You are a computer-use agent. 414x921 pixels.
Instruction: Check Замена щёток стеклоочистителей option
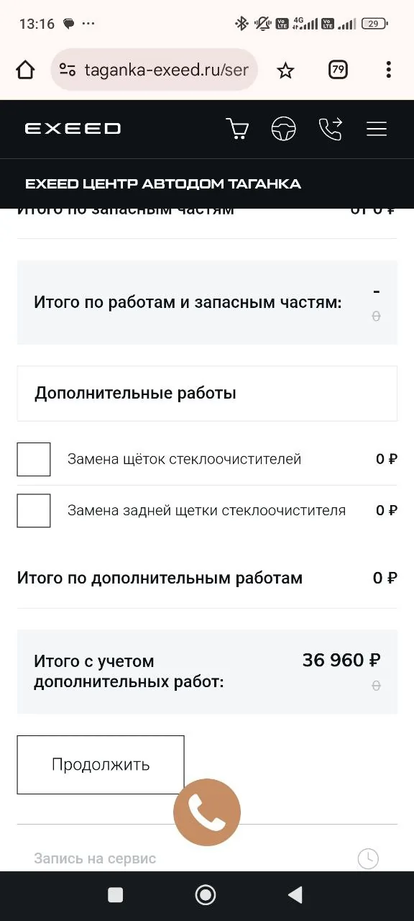[x=34, y=459]
